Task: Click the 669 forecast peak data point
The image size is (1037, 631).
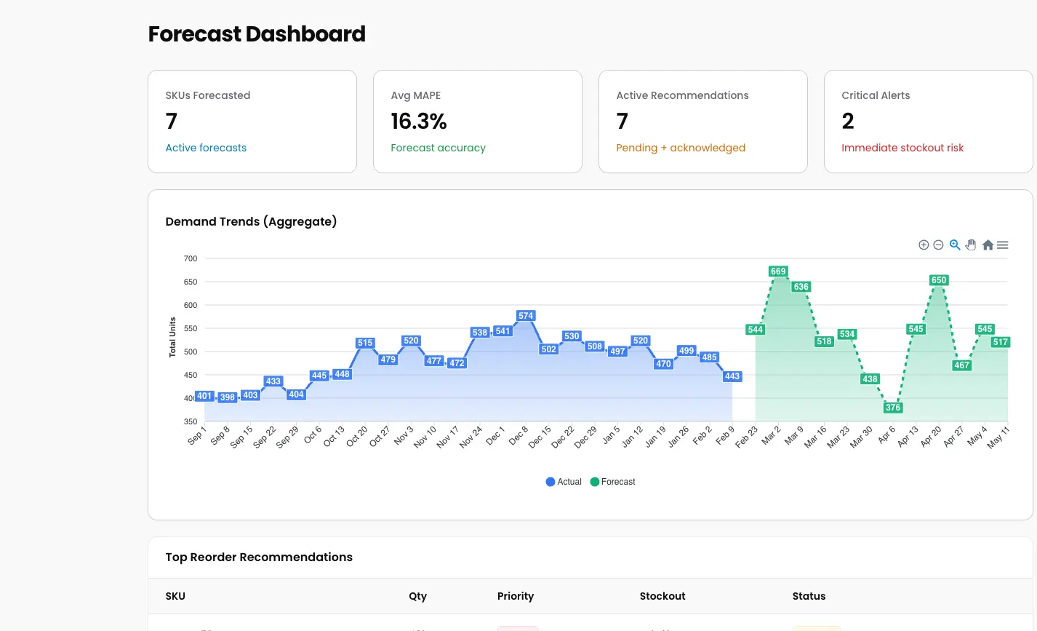Action: pos(778,271)
